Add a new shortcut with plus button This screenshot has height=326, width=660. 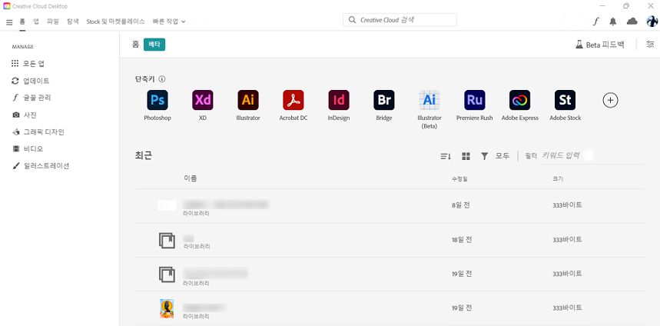[x=610, y=100]
